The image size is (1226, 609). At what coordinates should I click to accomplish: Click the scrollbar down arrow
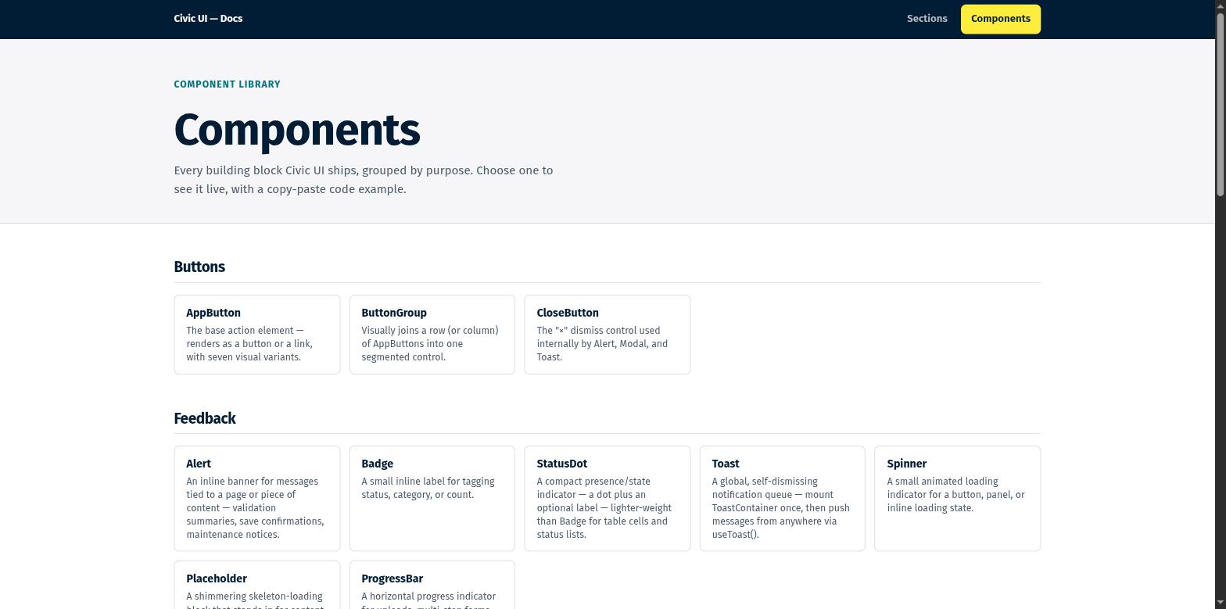point(1220,604)
